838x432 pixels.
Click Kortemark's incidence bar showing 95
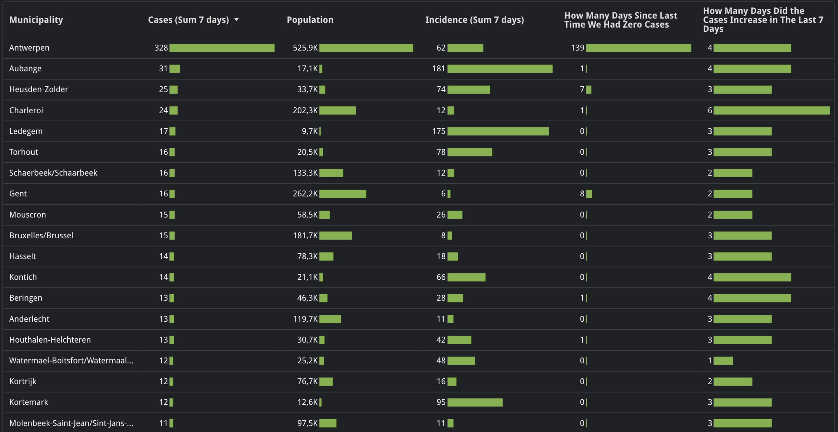(475, 403)
